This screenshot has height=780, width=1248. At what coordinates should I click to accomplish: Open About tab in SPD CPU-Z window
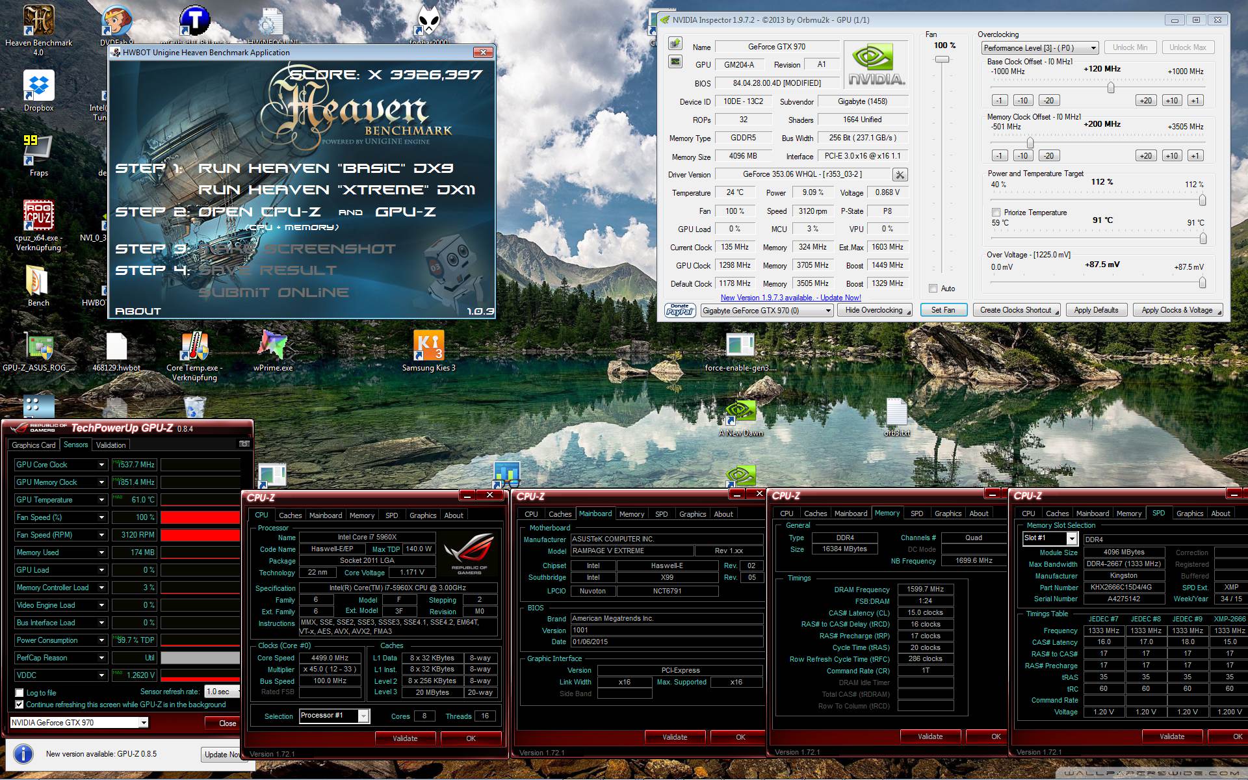point(1220,513)
